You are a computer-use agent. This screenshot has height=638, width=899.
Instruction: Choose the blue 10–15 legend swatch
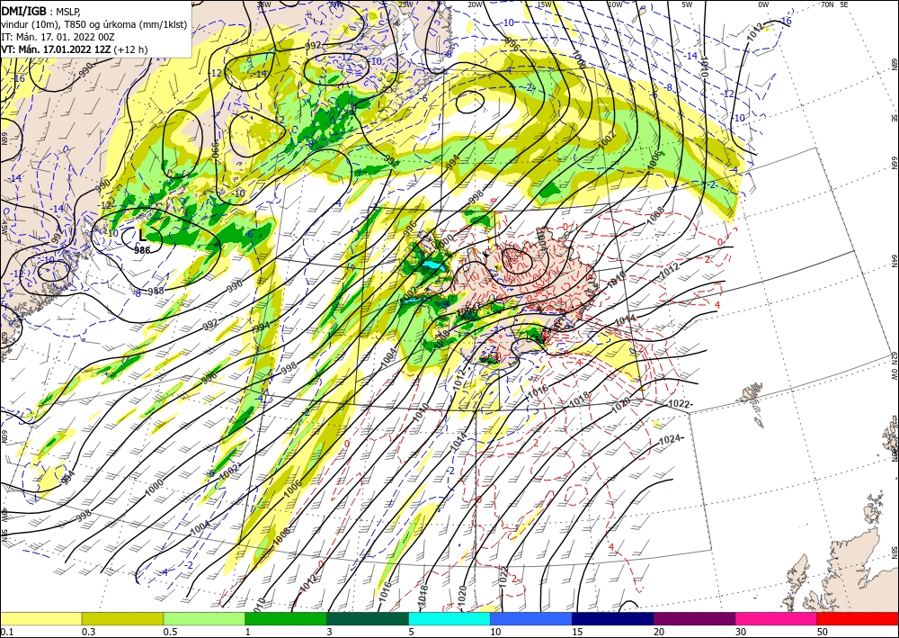click(531, 618)
